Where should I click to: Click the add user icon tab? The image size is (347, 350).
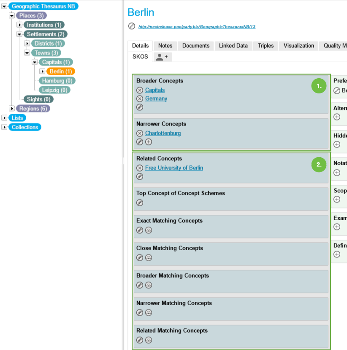pyautogui.click(x=162, y=57)
